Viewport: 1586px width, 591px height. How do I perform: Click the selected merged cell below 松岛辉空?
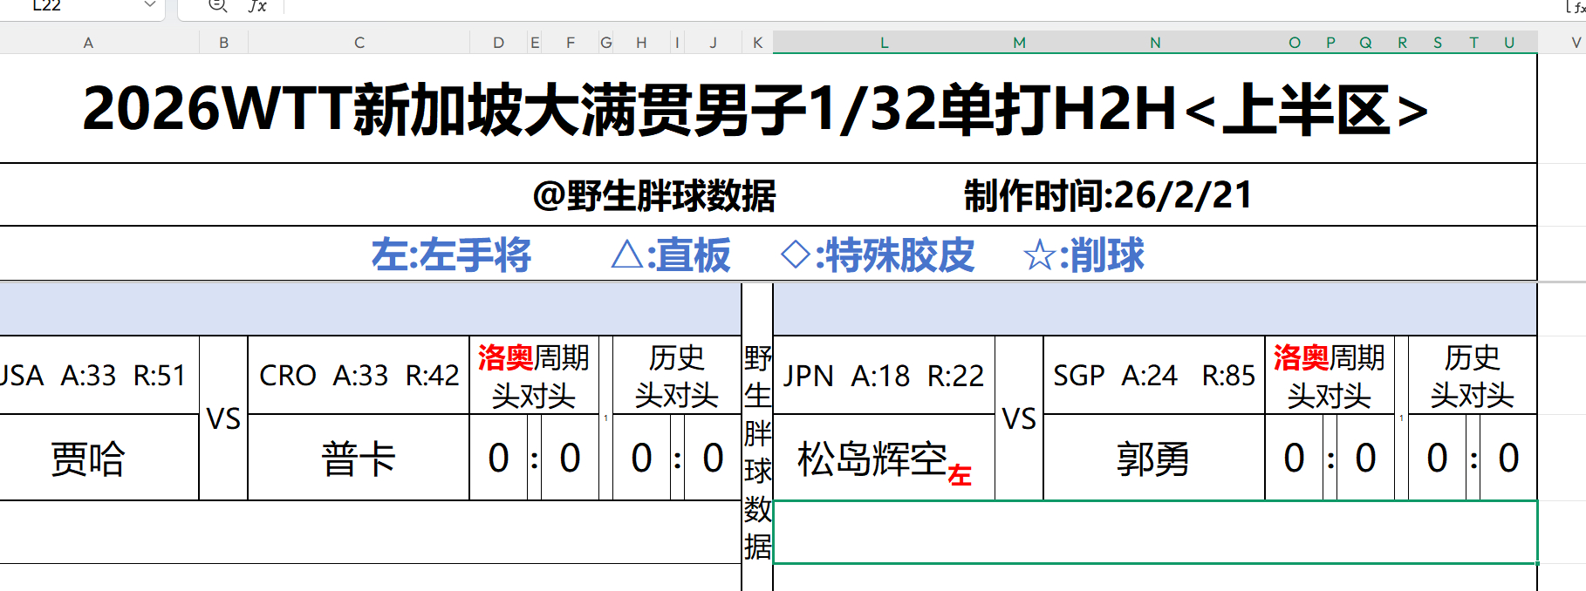coord(1155,532)
